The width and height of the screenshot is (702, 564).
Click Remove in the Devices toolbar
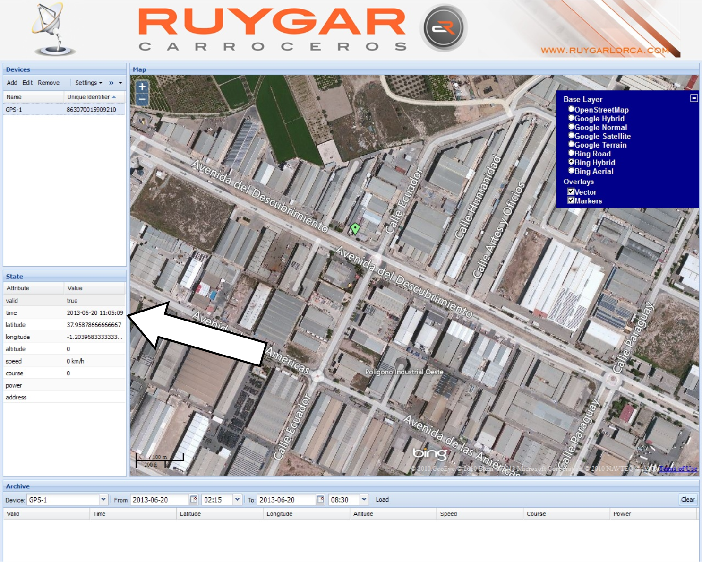pos(49,83)
